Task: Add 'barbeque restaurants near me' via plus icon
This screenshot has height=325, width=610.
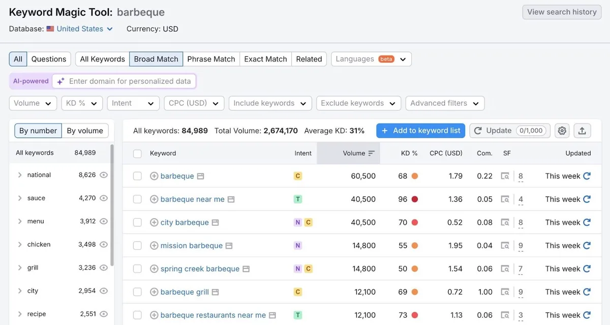Action: point(154,315)
